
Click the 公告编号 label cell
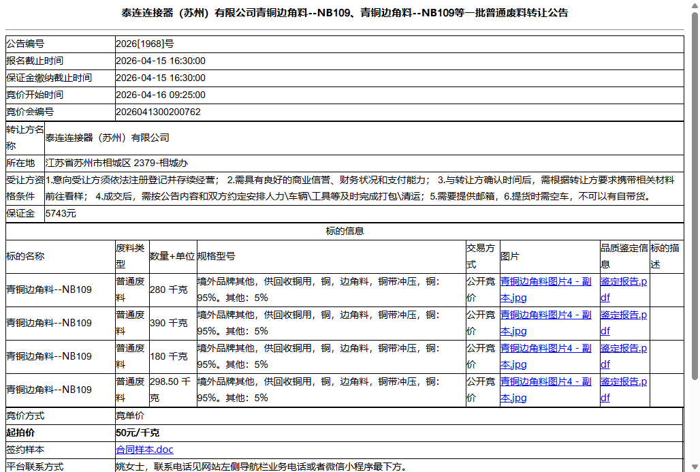tap(61, 44)
